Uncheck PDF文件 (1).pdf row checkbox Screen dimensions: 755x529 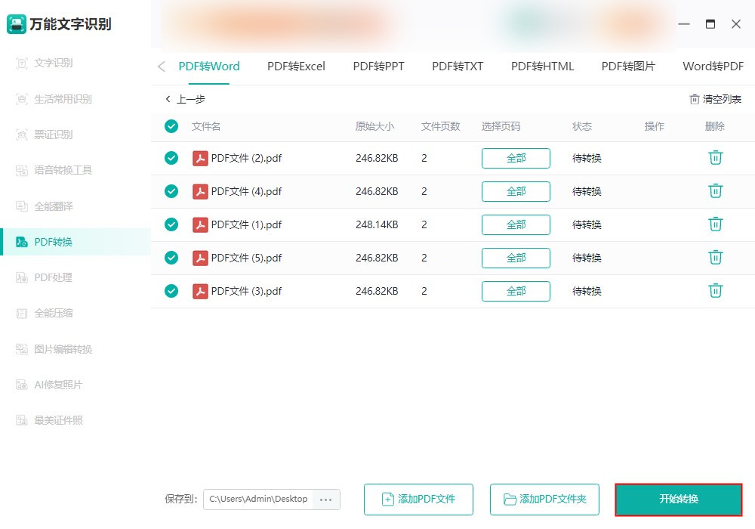coord(171,224)
